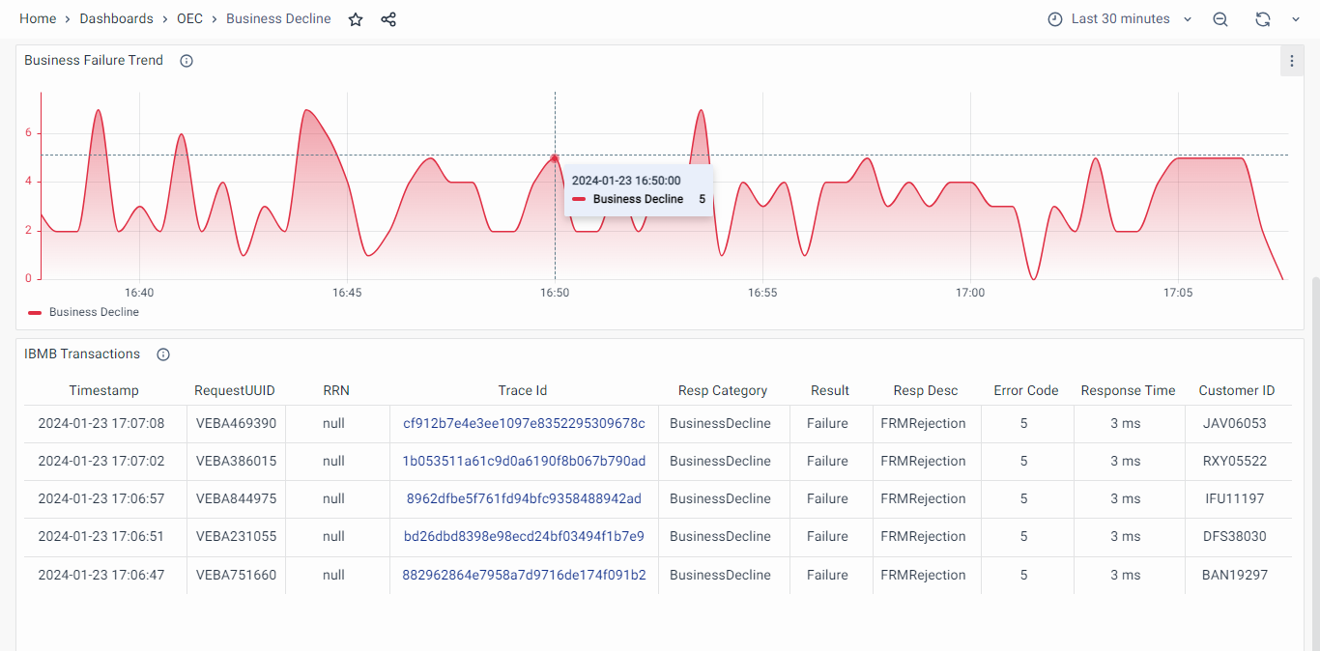The height and width of the screenshot is (651, 1320).
Task: Open Dashboards breadcrumb item
Action: tap(116, 19)
